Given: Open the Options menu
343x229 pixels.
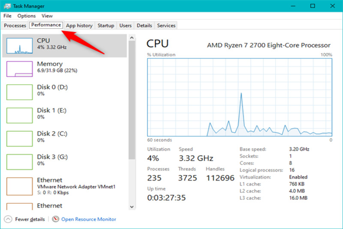Looking at the screenshot, I should (27, 16).
